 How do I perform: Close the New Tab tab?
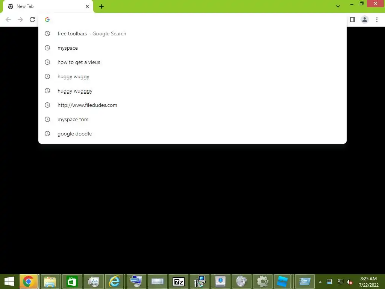[x=87, y=7]
